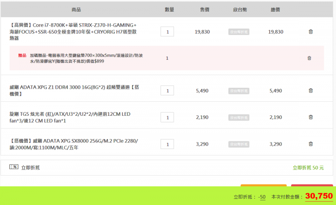Viewport: 336px width, 205px height.
Task: Click the -50 discount value in footer
Action: click(x=262, y=197)
